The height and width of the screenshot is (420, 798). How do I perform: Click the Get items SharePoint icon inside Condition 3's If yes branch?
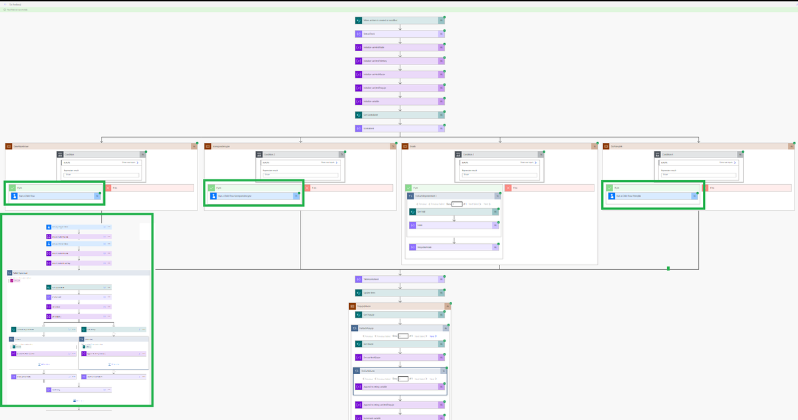[413, 211]
